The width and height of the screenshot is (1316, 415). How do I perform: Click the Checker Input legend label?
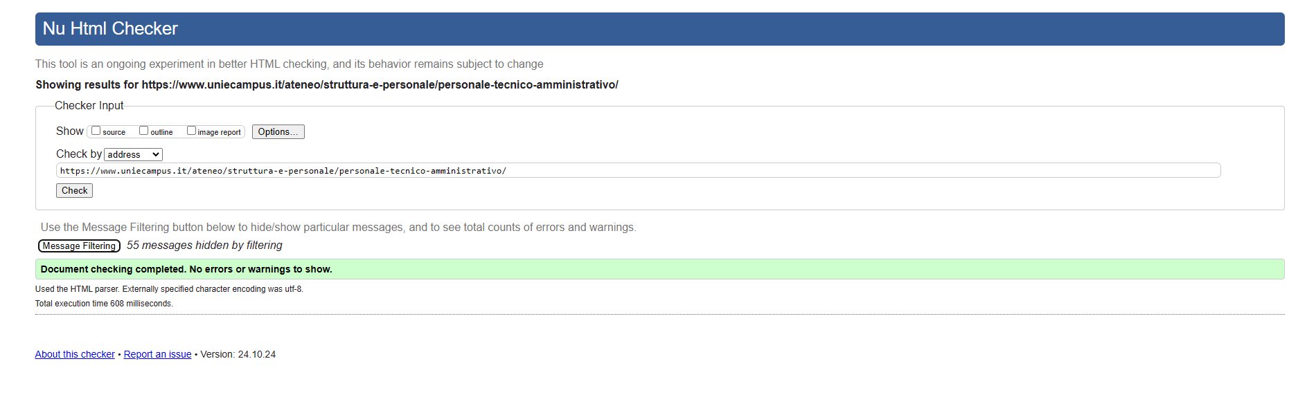coord(89,105)
